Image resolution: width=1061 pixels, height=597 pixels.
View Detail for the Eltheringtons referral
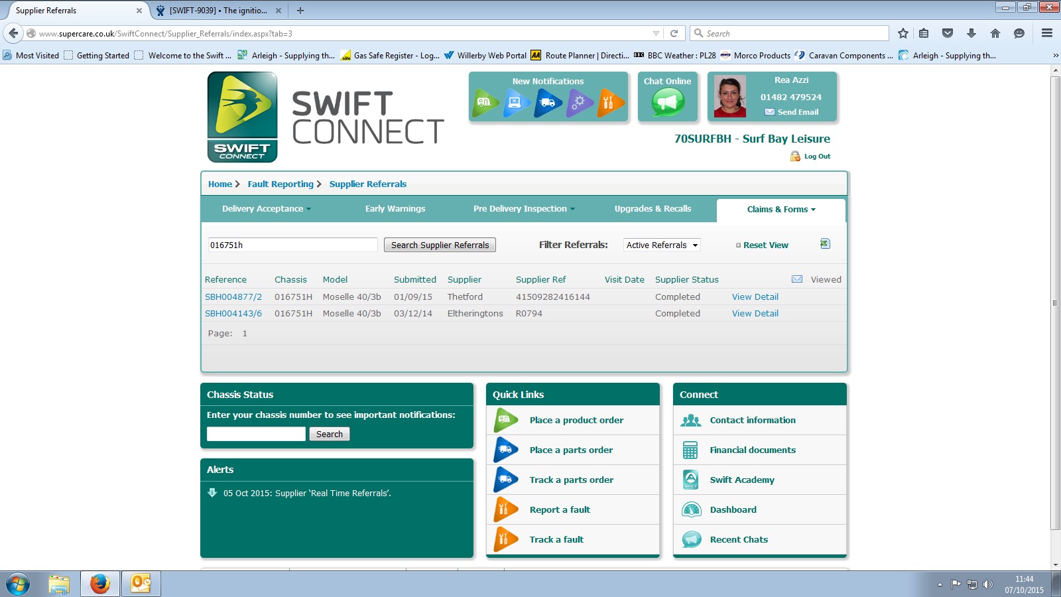(755, 313)
